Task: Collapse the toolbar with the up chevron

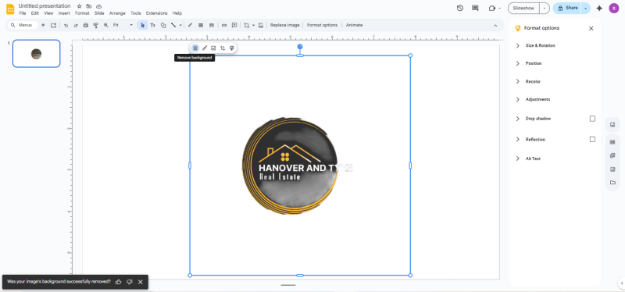Action: (x=495, y=26)
